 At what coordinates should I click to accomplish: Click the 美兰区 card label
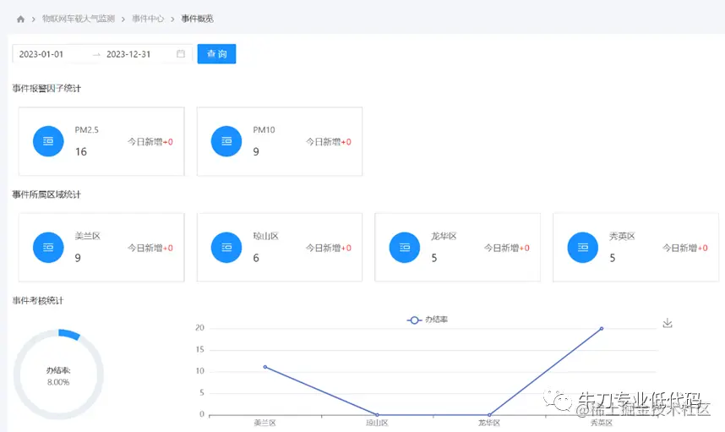coord(87,237)
